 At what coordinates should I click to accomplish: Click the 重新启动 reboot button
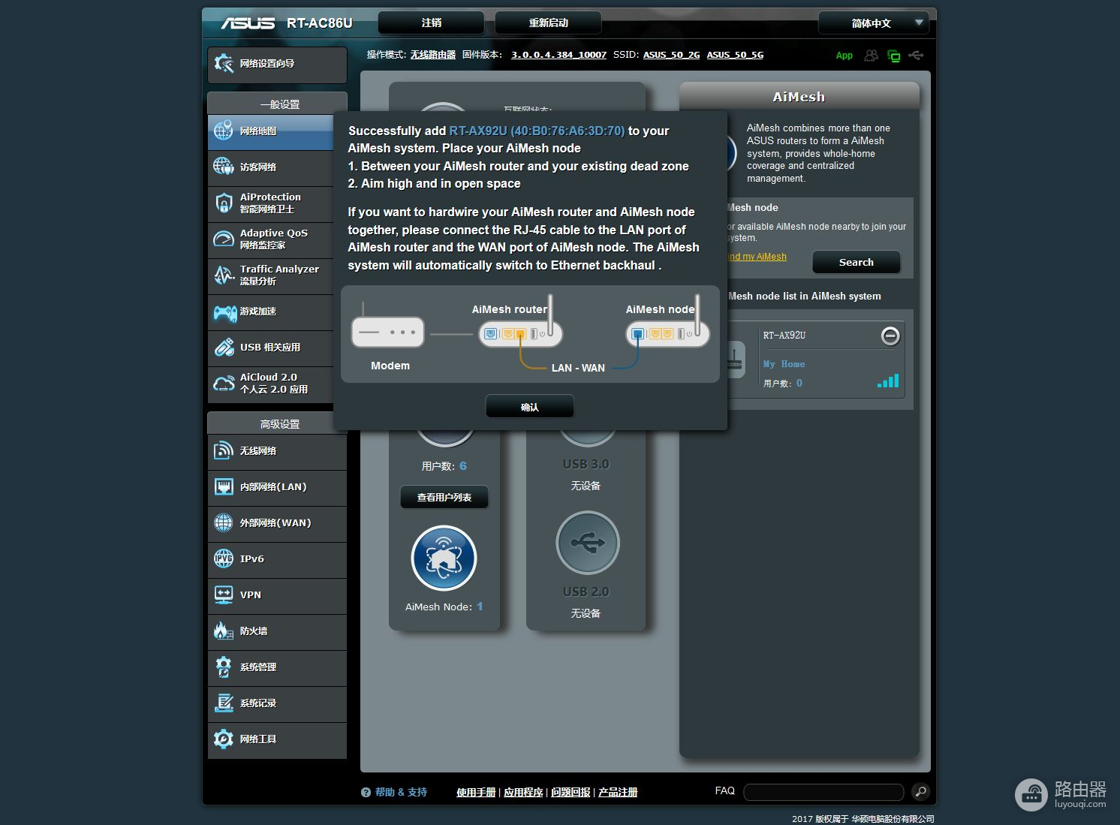[548, 23]
